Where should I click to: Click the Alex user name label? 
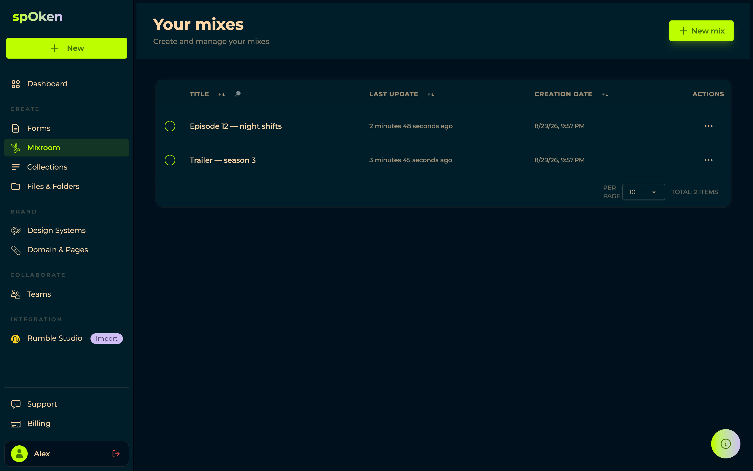point(42,453)
